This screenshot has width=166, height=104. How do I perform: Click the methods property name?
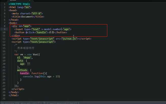pos(22,70)
